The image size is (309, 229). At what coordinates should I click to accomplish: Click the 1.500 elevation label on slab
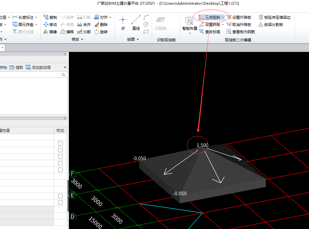click(202, 145)
